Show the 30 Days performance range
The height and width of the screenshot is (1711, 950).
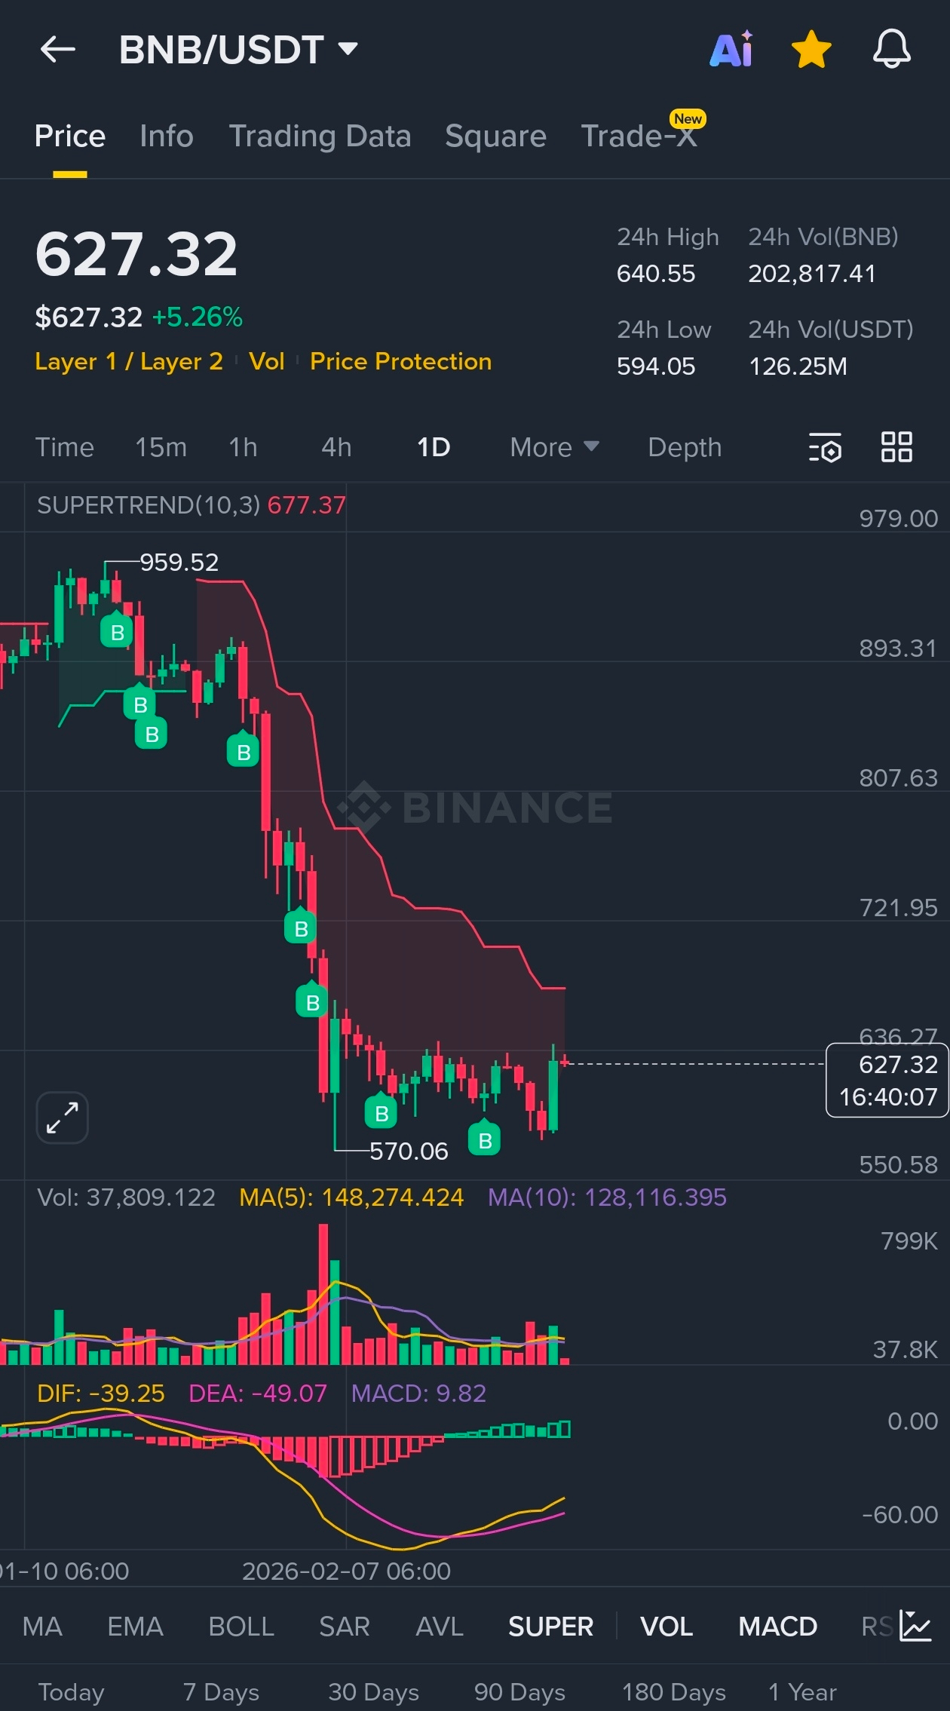(x=373, y=1692)
